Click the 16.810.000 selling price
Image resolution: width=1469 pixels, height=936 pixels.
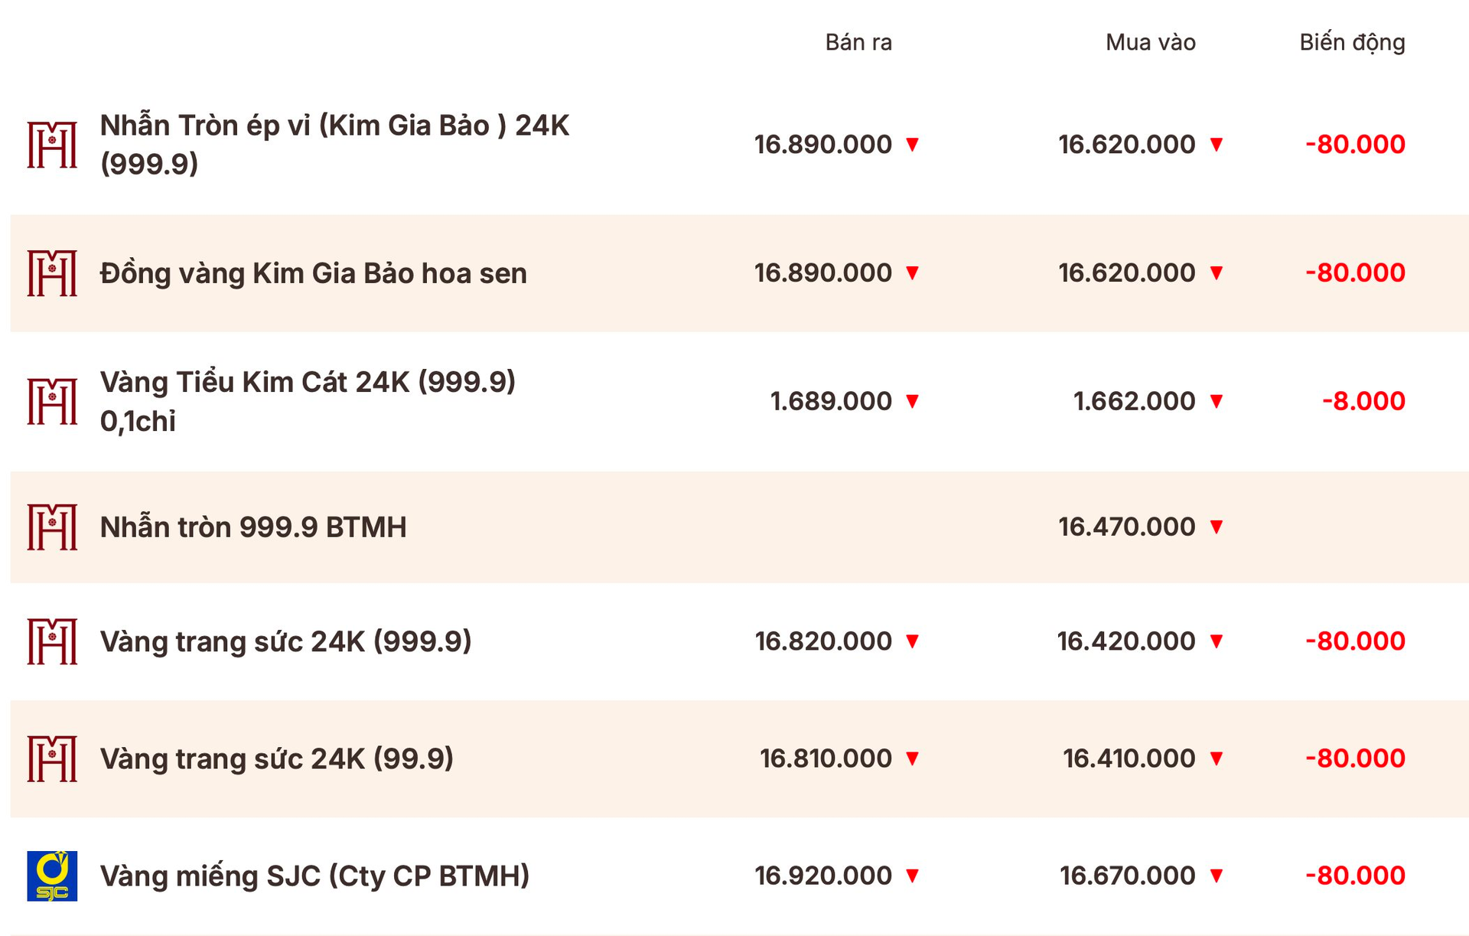[x=826, y=758]
